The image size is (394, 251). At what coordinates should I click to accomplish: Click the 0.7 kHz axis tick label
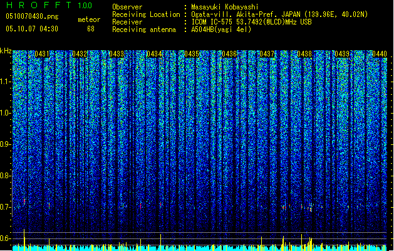(5, 207)
